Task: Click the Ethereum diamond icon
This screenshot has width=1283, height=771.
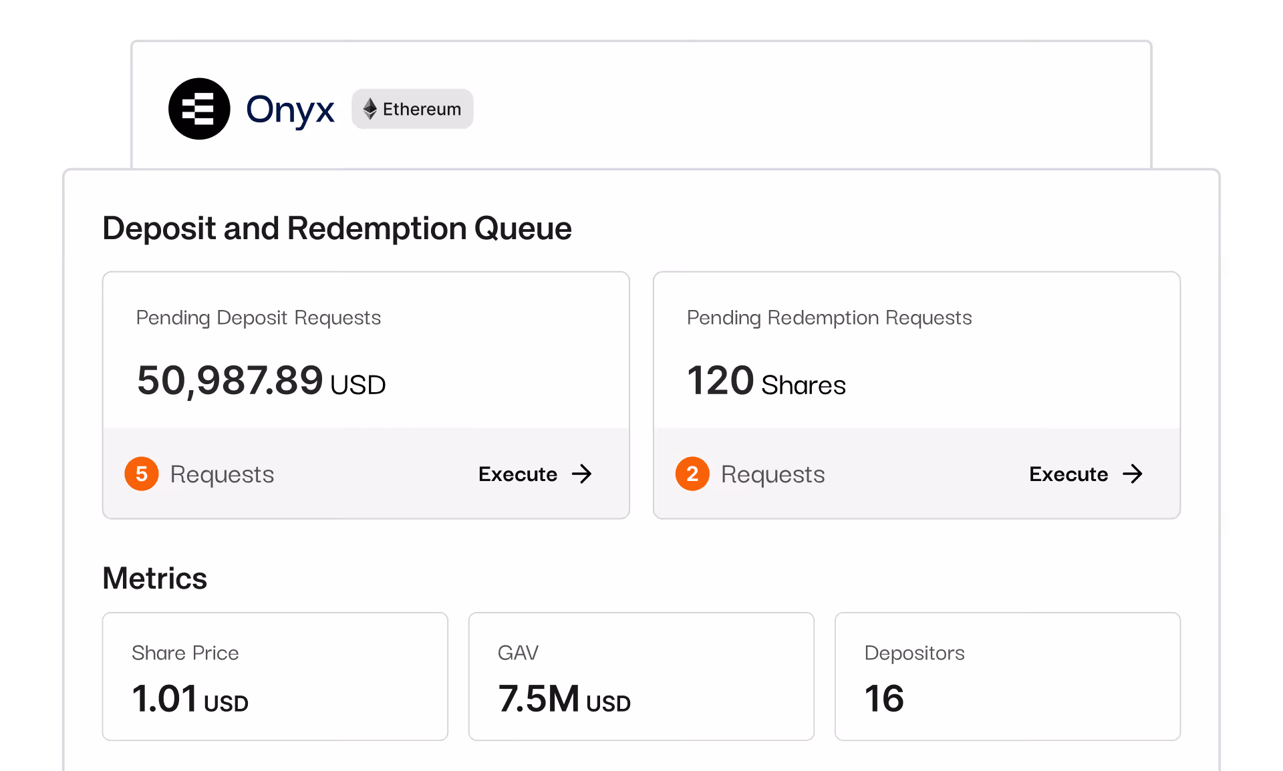Action: (x=370, y=109)
